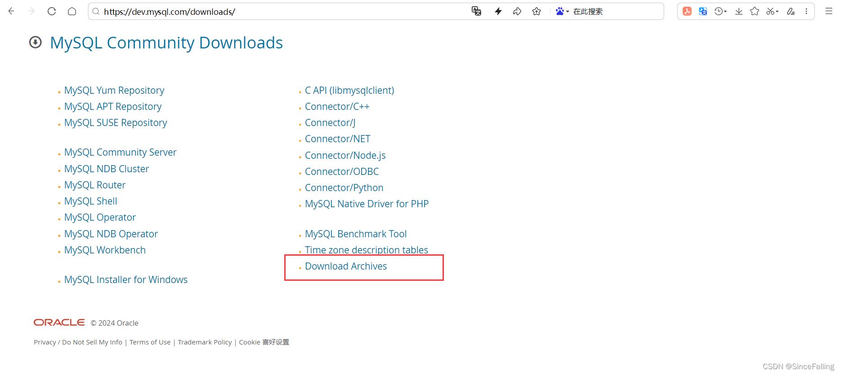Click the translate page icon in address bar

[x=477, y=11]
